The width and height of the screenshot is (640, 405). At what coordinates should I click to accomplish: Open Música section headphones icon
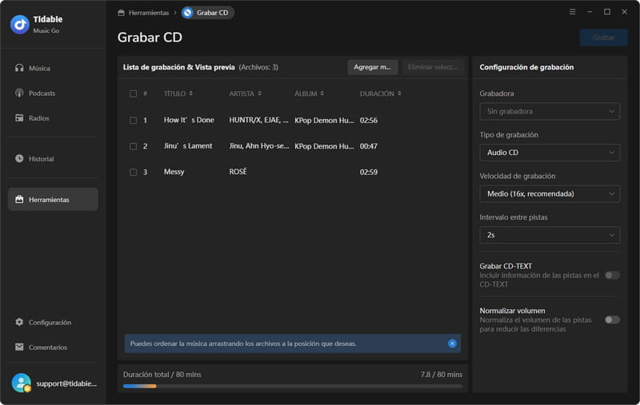click(19, 68)
